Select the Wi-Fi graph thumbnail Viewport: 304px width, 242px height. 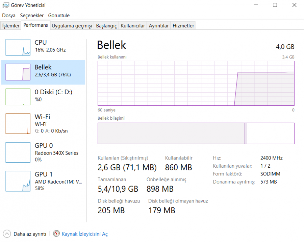click(18, 123)
